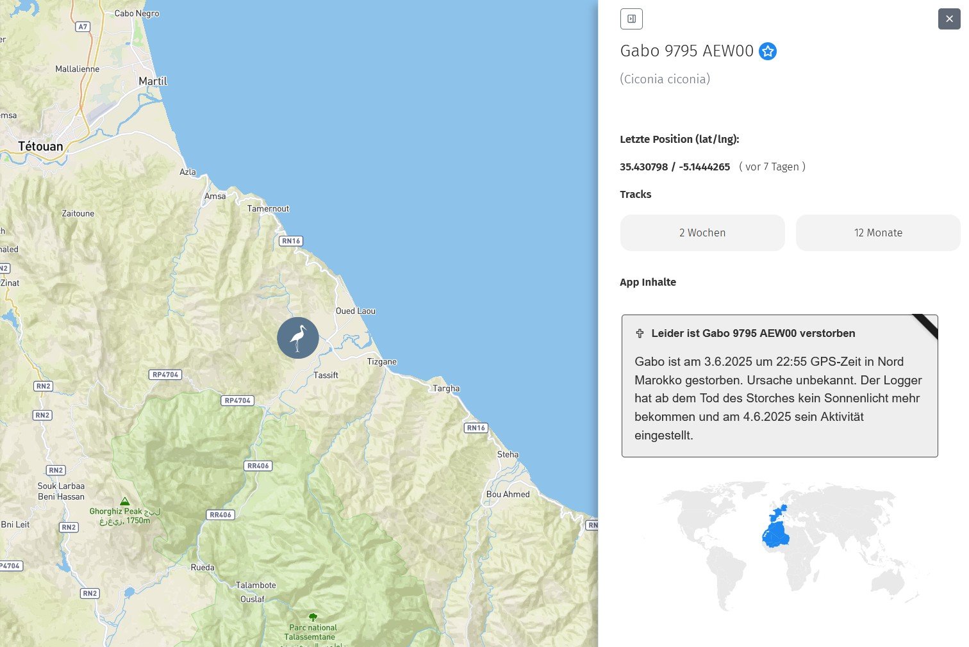Click the Ghorghiz Peak mountain icon

pos(125,501)
